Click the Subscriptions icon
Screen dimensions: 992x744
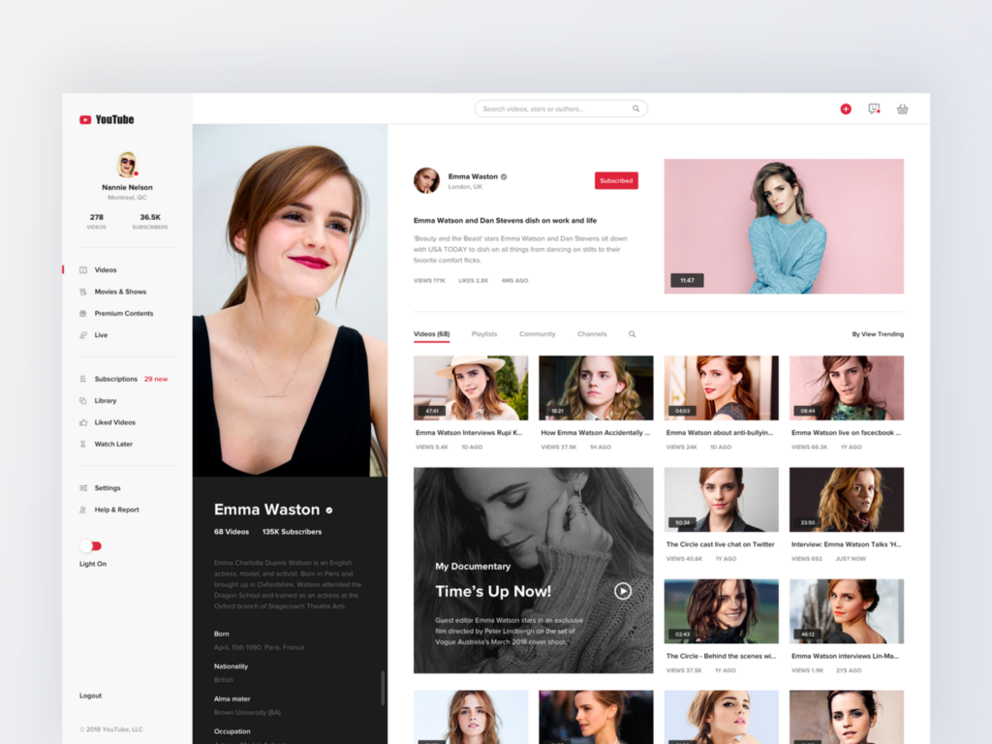pos(83,379)
